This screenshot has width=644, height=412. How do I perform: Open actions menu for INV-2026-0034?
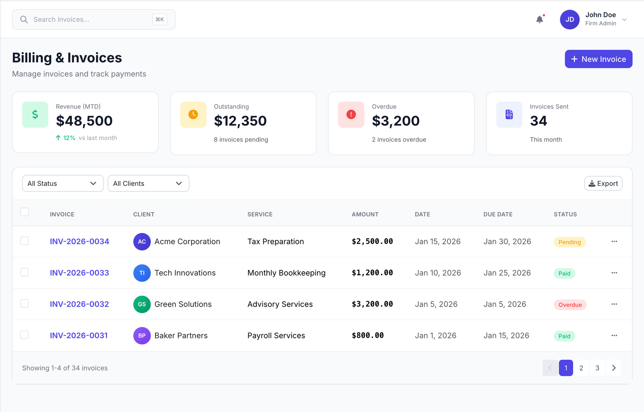point(614,241)
